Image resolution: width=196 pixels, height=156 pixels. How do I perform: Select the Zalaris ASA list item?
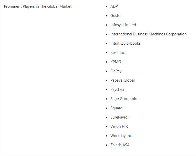coord(120,145)
